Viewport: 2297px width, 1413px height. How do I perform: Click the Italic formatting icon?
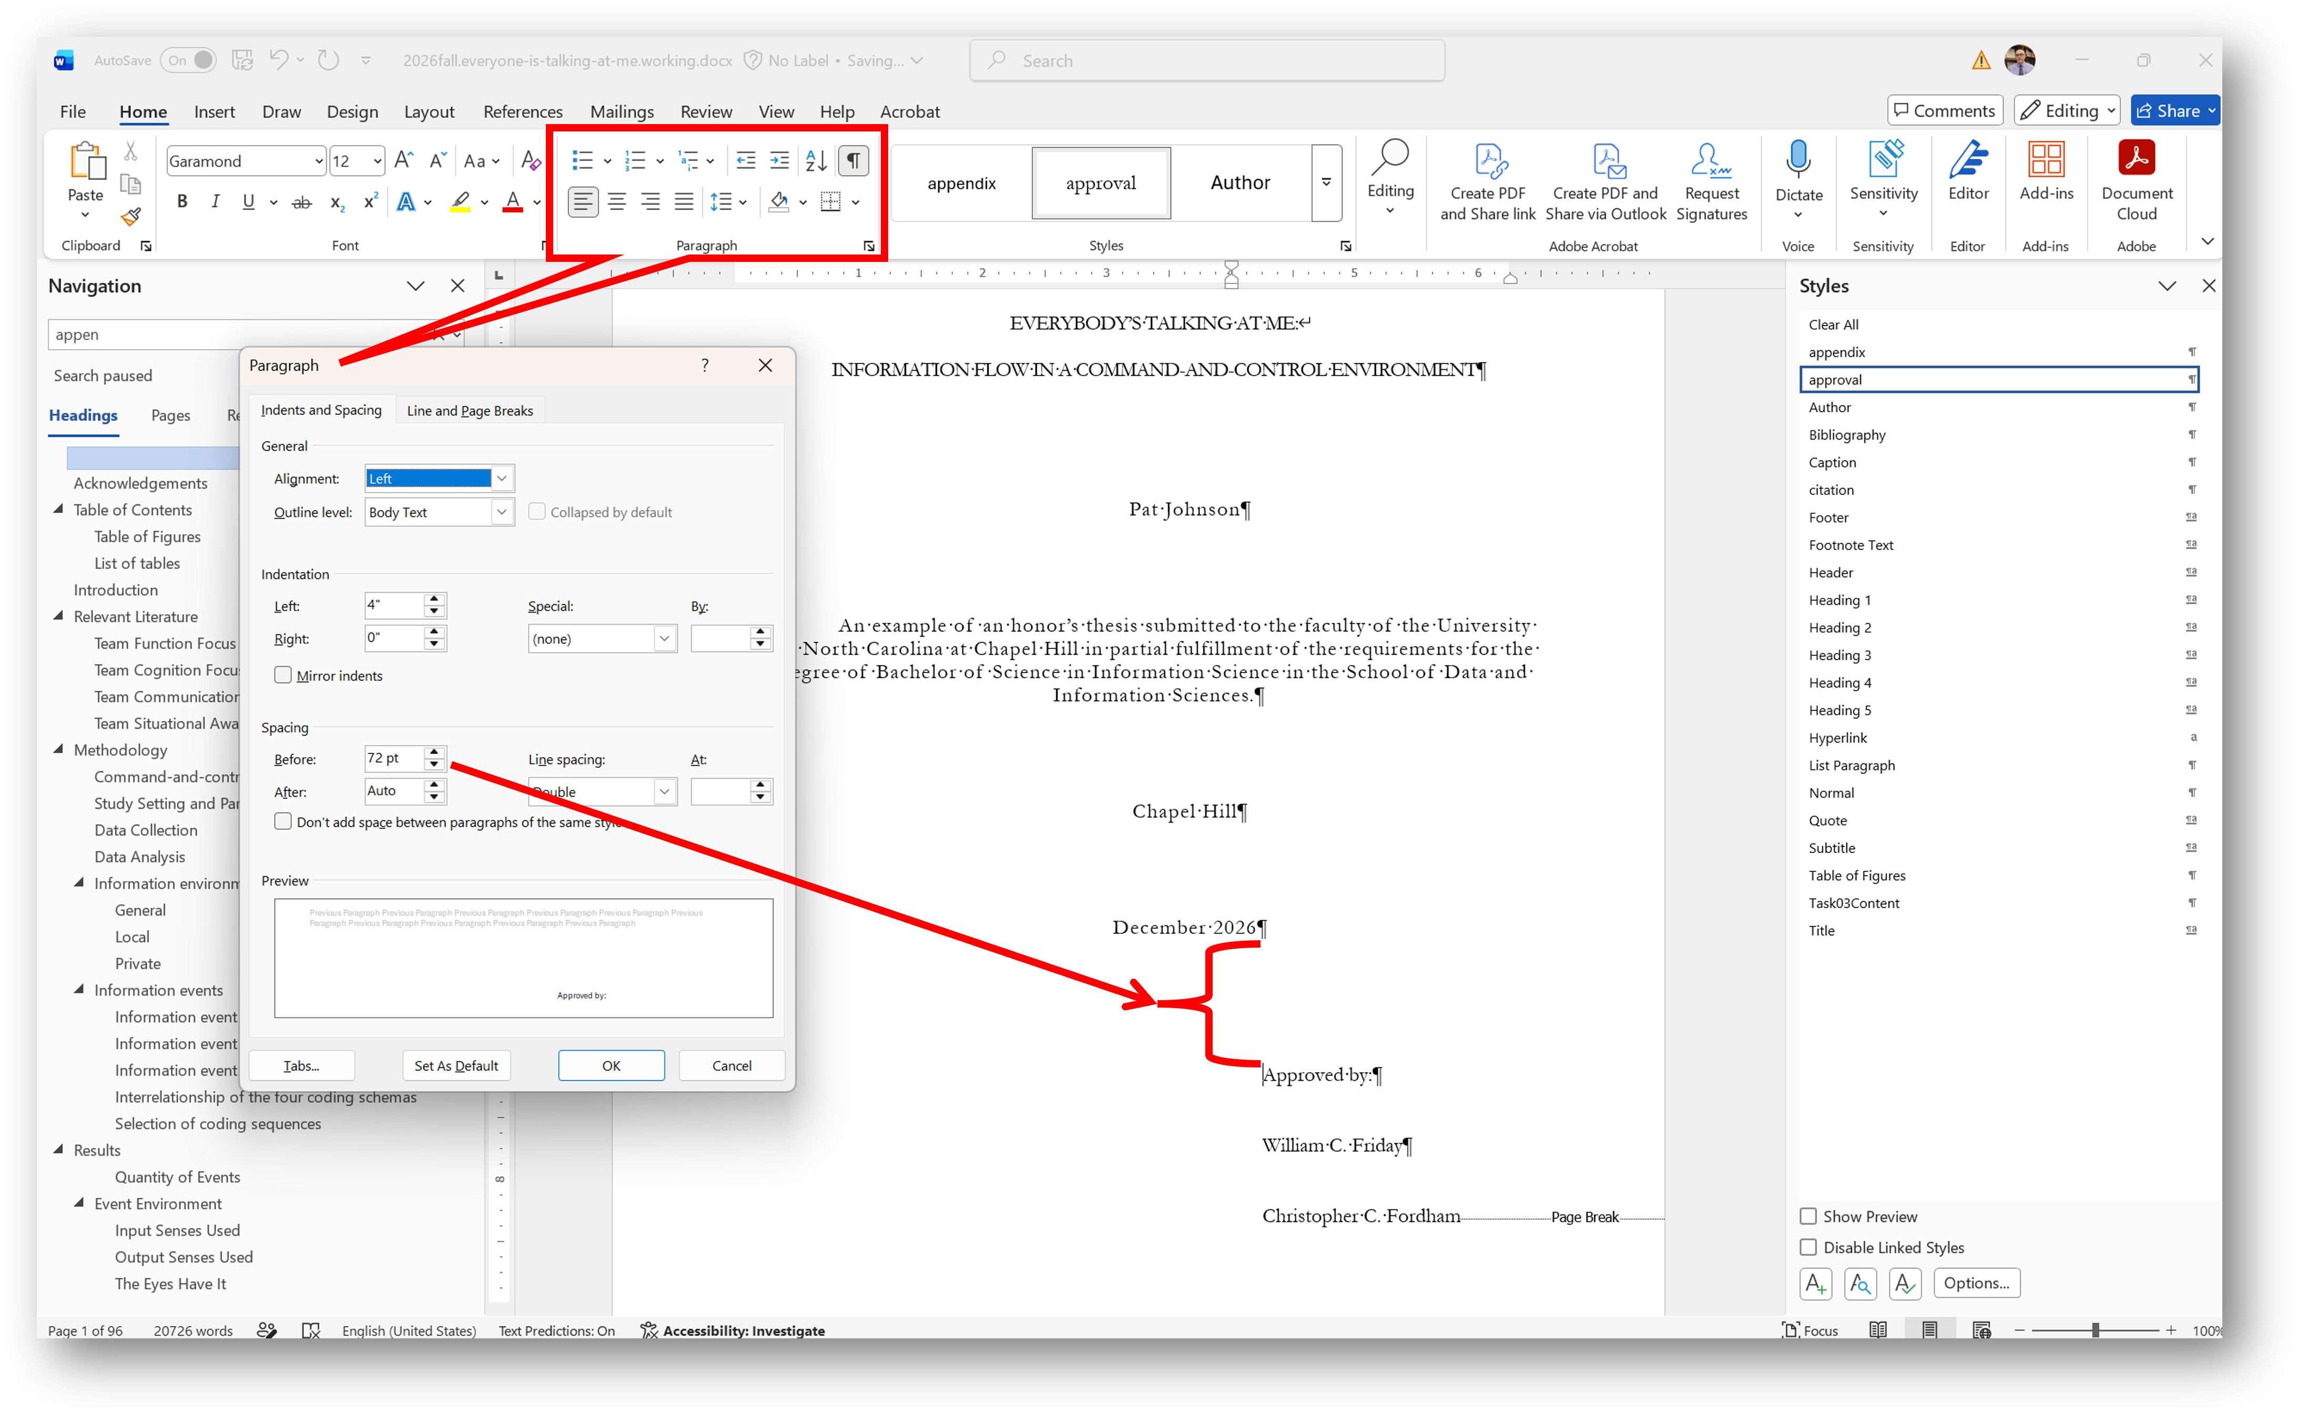215,202
